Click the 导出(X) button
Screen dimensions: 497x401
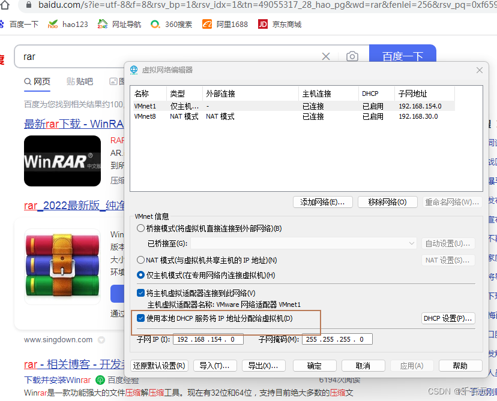264,366
